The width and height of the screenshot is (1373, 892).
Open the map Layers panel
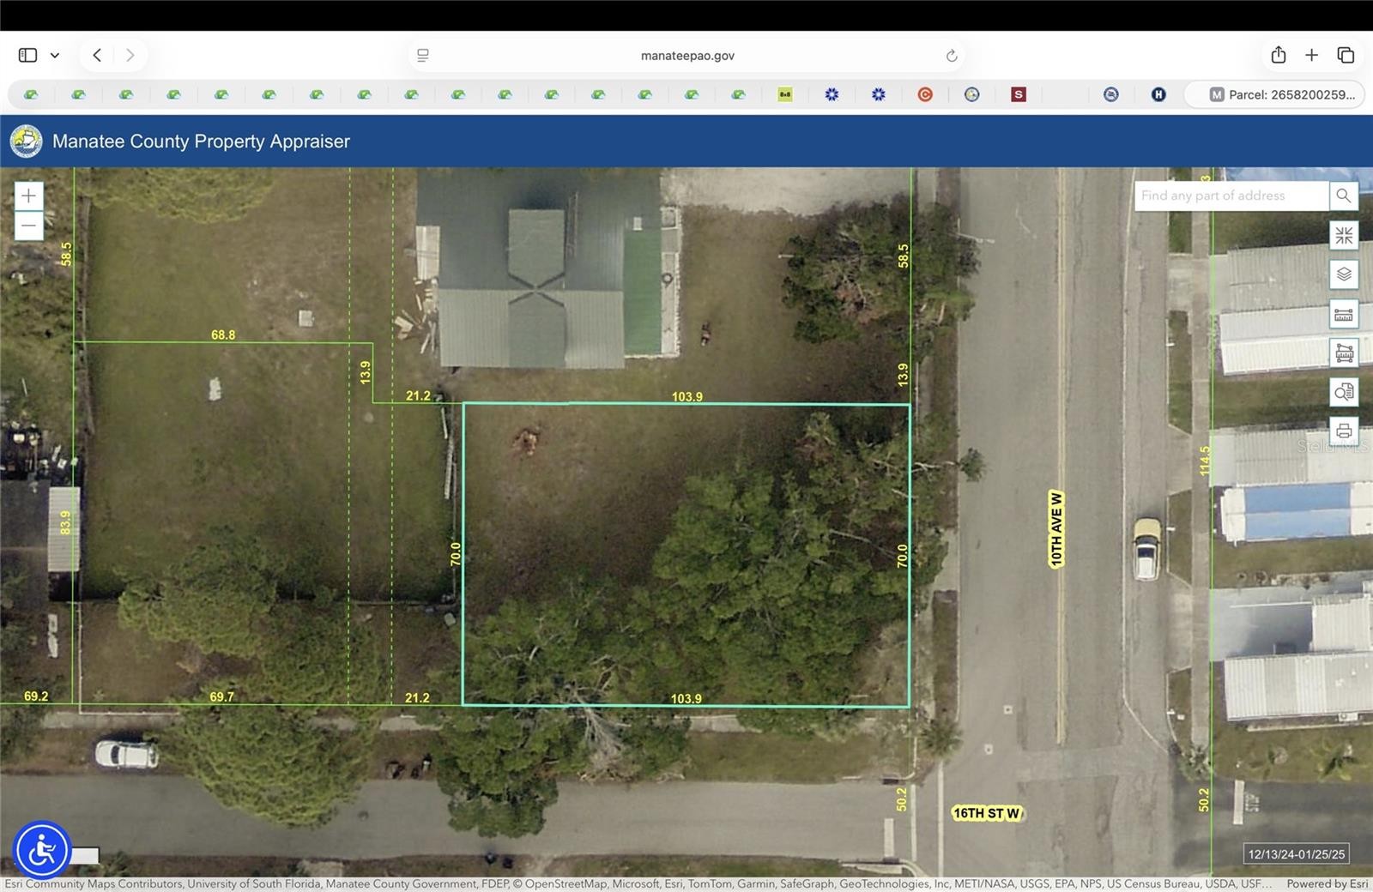1344,274
